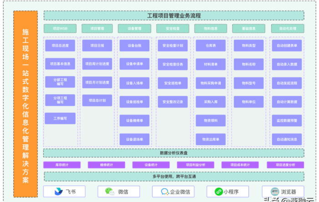Open the 项目基本信息 block
The height and width of the screenshot is (202, 319).
(60, 64)
